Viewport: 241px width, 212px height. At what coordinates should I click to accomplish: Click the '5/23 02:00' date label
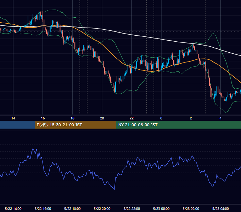click(x=191, y=208)
